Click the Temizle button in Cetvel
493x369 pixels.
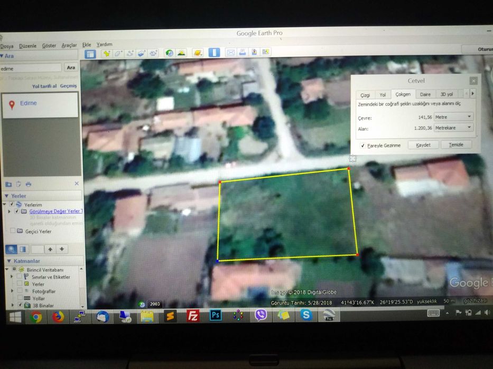point(456,144)
